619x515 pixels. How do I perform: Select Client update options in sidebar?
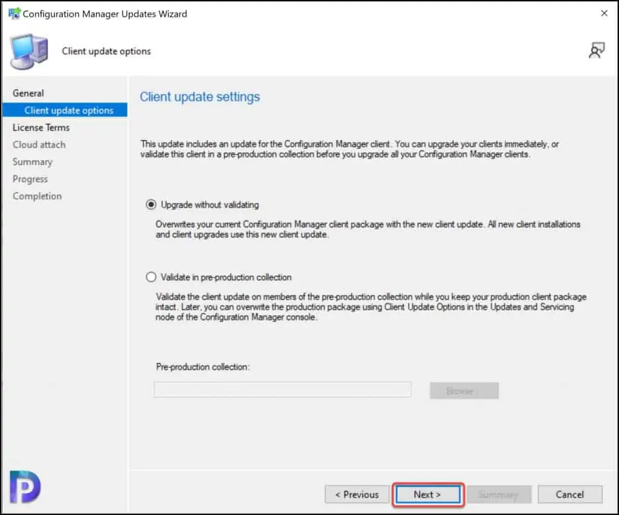tap(65, 110)
